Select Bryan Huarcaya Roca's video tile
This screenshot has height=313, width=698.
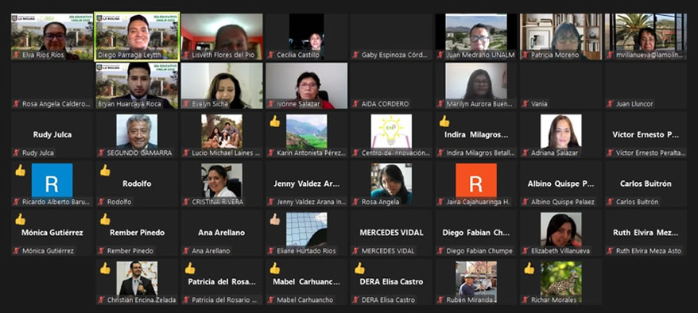(137, 85)
